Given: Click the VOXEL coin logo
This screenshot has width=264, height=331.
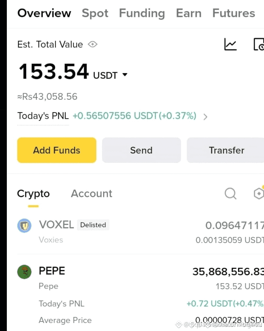Looking at the screenshot, I should pos(24,226).
